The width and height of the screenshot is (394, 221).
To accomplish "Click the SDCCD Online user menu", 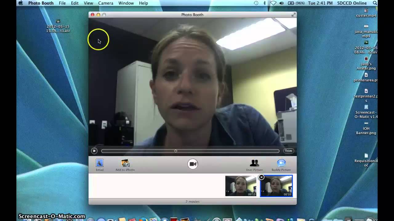I will tap(352, 3).
